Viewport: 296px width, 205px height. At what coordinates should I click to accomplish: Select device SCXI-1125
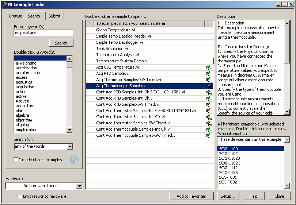[228, 173]
